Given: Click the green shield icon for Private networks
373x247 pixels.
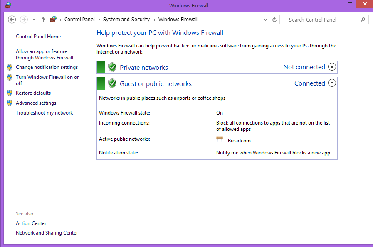Looking at the screenshot, I should pyautogui.click(x=112, y=67).
